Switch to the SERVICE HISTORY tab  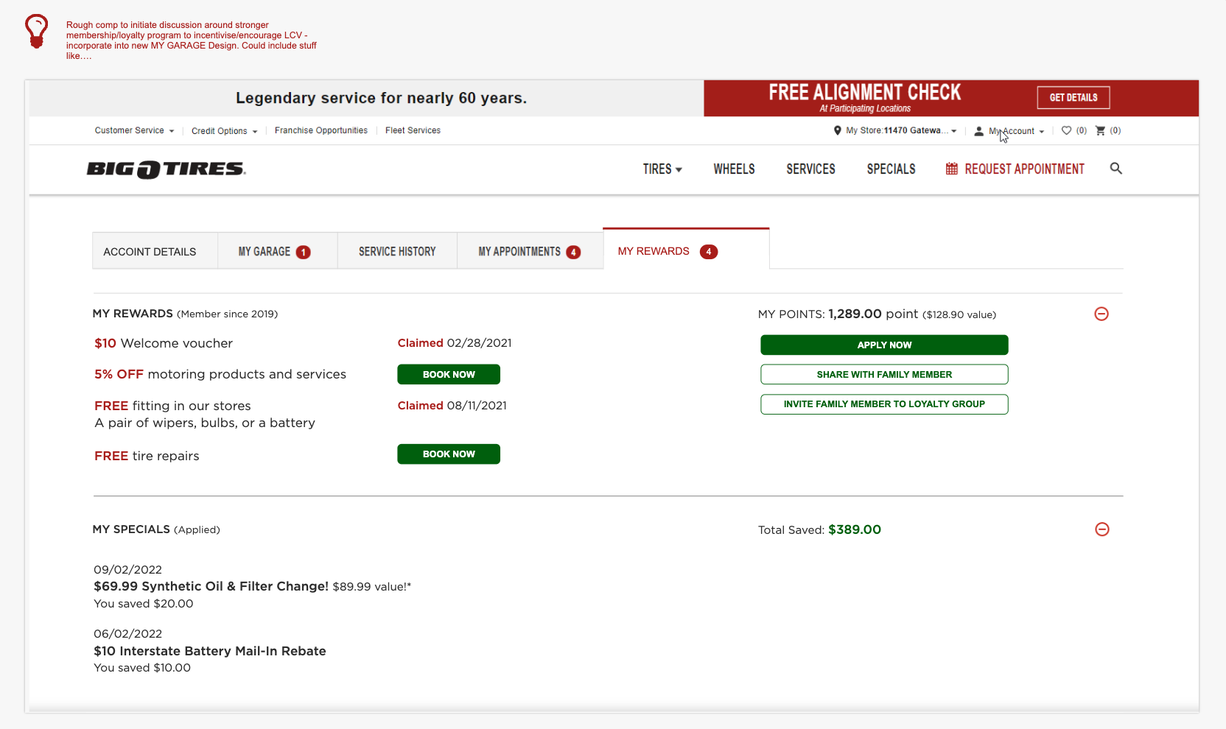[396, 251]
